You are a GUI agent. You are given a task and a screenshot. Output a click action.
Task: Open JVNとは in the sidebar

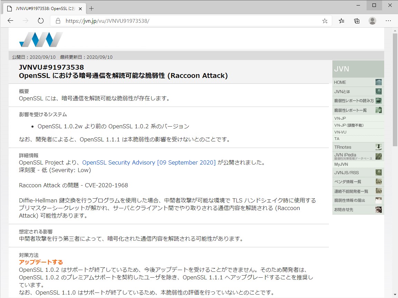[358, 91]
